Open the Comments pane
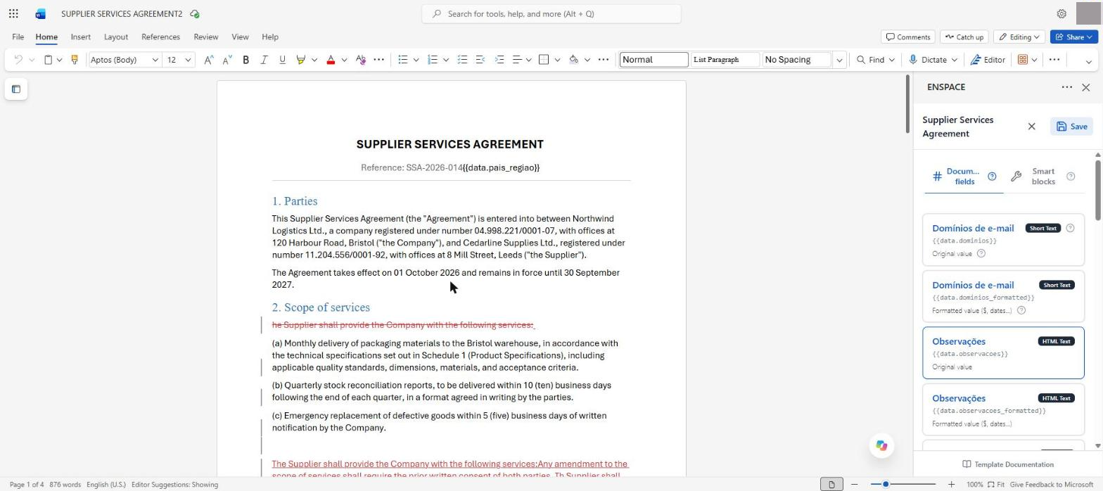The height and width of the screenshot is (491, 1103). 908,37
